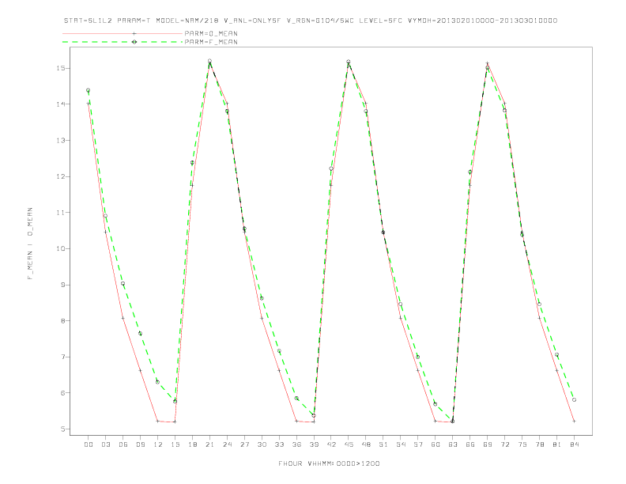Click the V_RGN=G104/SWC text in the title

pyautogui.click(x=321, y=21)
